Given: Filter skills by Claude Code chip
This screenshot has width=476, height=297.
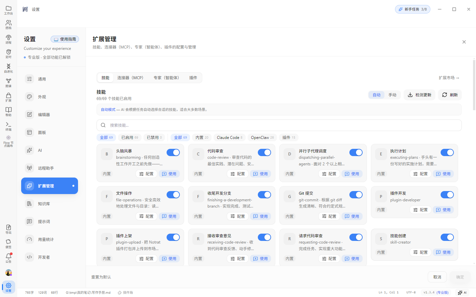Looking at the screenshot, I should pyautogui.click(x=230, y=138).
